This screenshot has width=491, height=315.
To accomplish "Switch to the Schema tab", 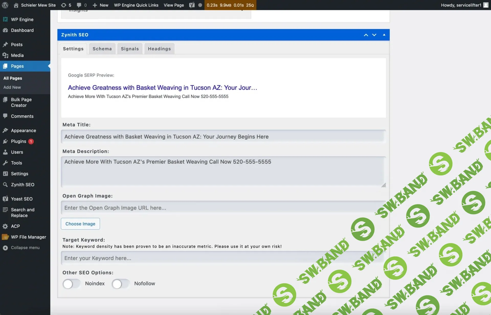I will click(x=102, y=49).
